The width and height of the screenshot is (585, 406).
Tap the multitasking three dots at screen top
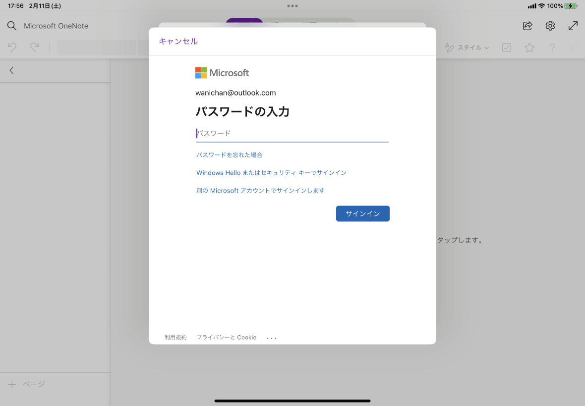[292, 6]
